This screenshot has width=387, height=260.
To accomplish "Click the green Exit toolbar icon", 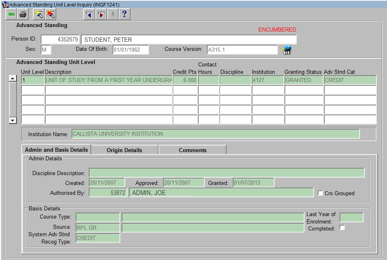I will [x=11, y=14].
